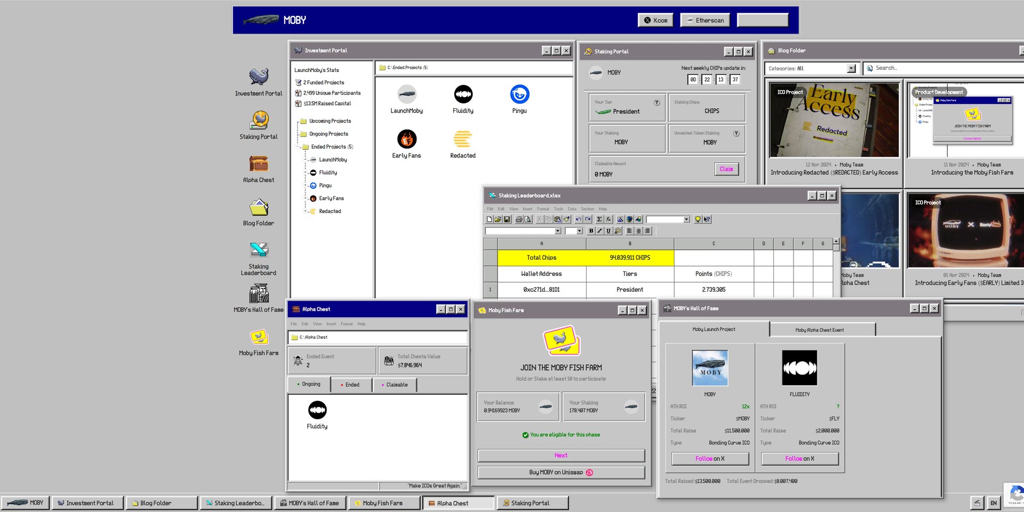The width and height of the screenshot is (1024, 512).
Task: Click Search field in Blog Folder
Action: [x=944, y=68]
